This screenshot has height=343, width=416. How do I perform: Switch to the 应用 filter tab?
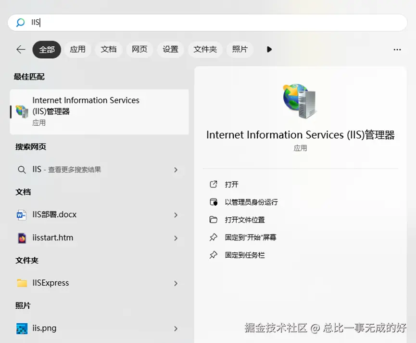[77, 49]
